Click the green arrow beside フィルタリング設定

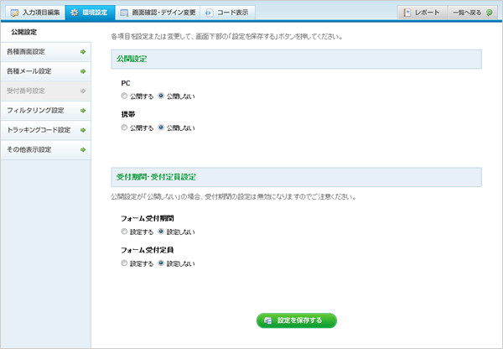point(83,111)
